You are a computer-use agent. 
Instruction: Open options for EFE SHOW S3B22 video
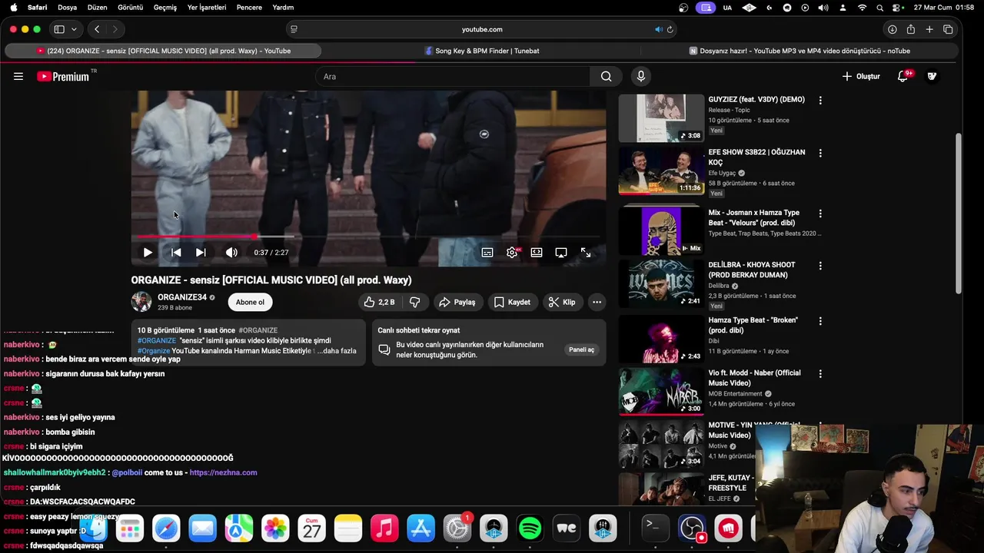pos(820,154)
